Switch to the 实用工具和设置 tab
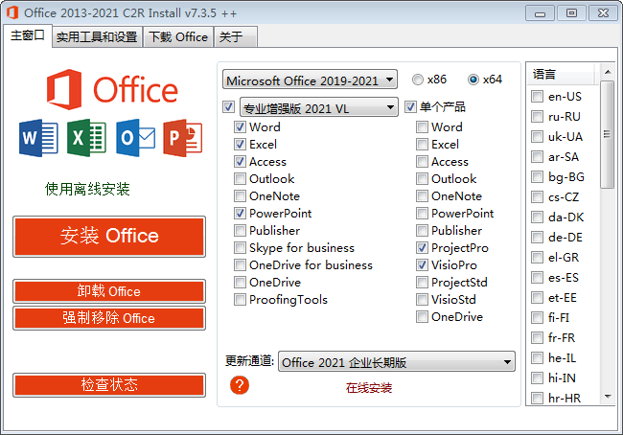623x435 pixels. [96, 37]
